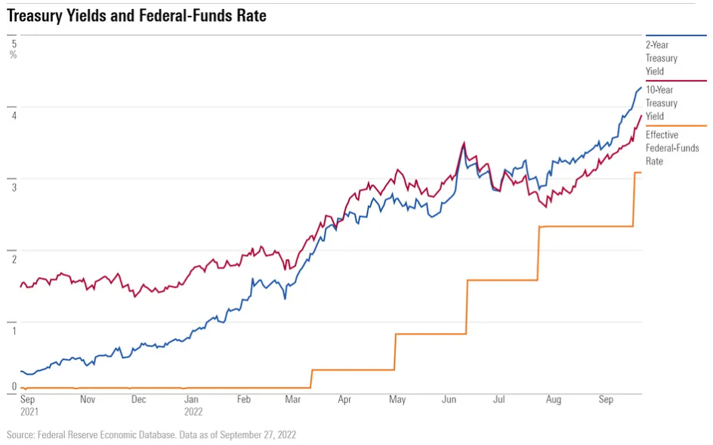713x445 pixels.
Task: Click the Dec x-axis label
Action: 139,399
